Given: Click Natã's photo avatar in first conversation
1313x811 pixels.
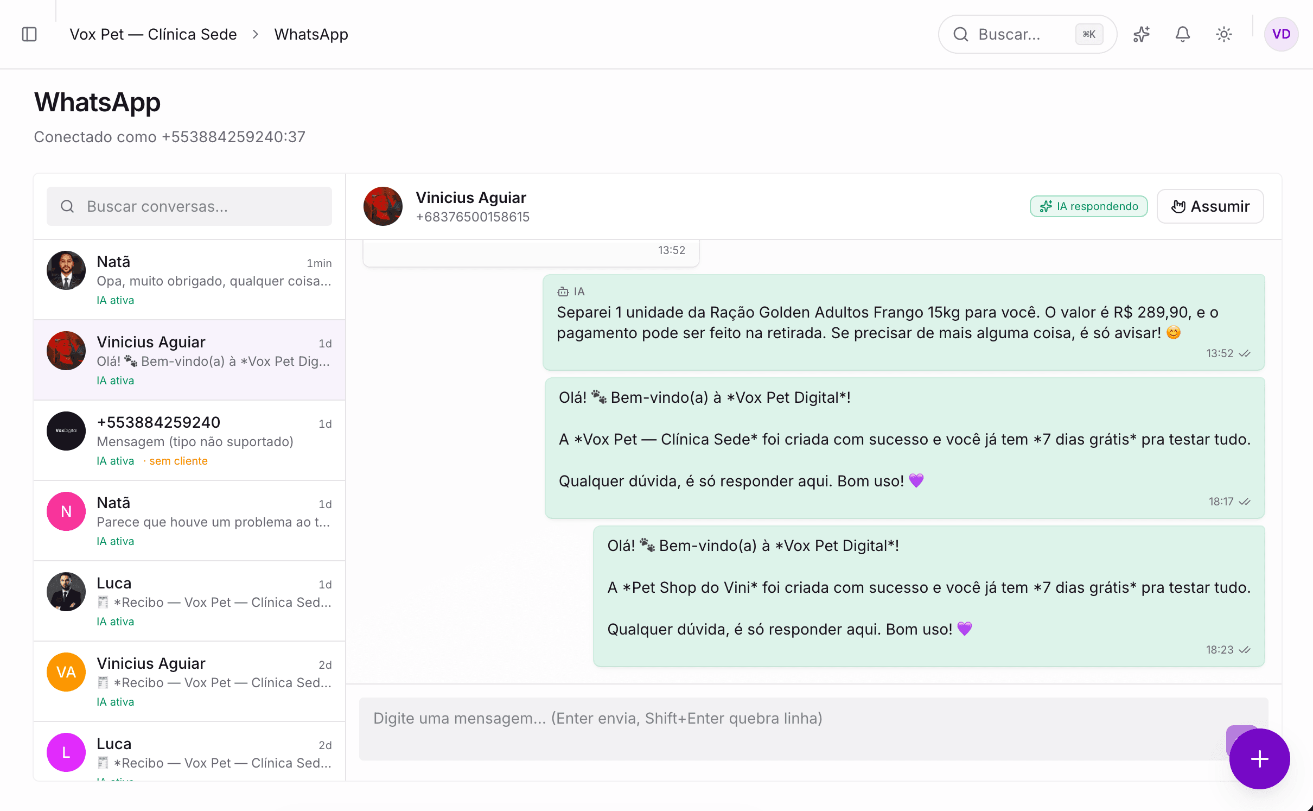Looking at the screenshot, I should coord(66,270).
